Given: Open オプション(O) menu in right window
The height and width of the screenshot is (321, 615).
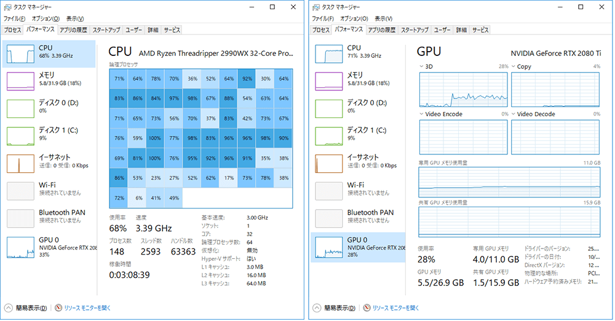Looking at the screenshot, I should tap(354, 18).
